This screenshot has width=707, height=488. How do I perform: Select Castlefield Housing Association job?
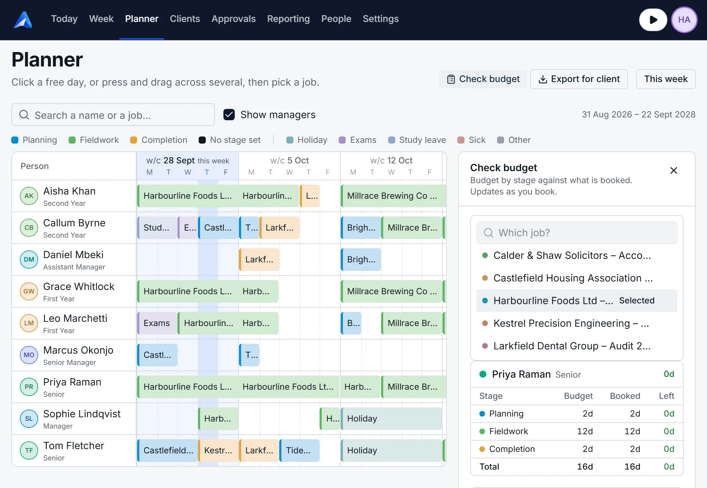pos(577,278)
